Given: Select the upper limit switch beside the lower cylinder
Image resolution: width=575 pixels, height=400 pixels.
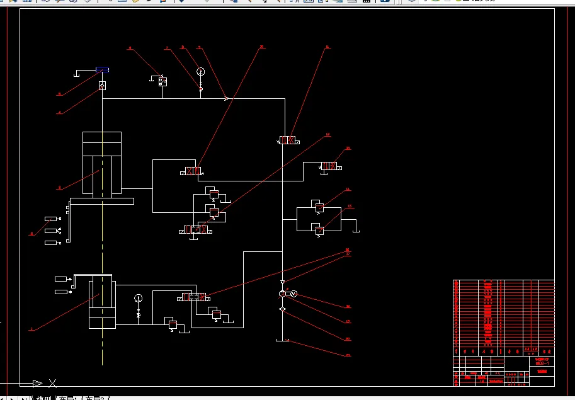Looking at the screenshot, I should (63, 279).
